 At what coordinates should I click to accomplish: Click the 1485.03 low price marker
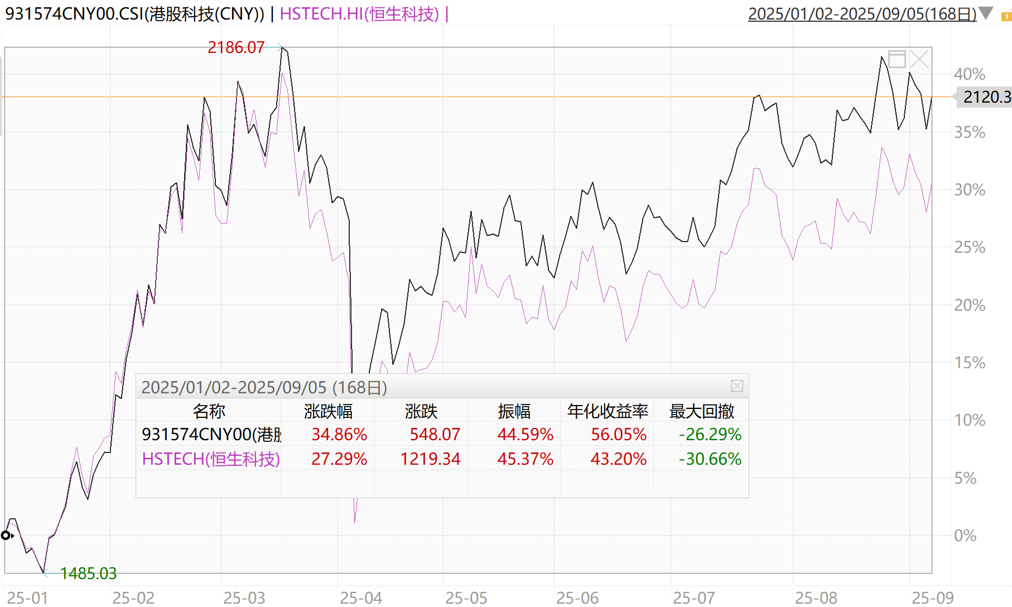tap(88, 574)
